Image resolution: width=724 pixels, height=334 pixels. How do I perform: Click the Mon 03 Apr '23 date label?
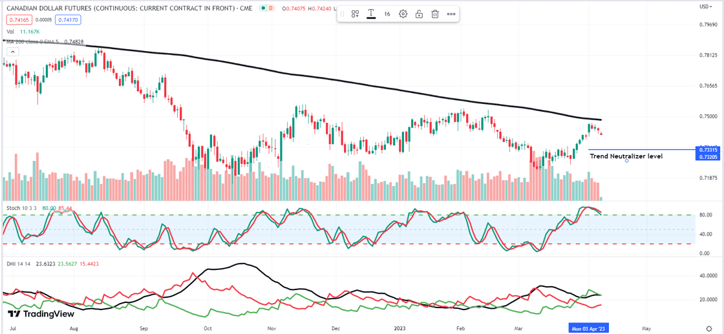click(588, 328)
